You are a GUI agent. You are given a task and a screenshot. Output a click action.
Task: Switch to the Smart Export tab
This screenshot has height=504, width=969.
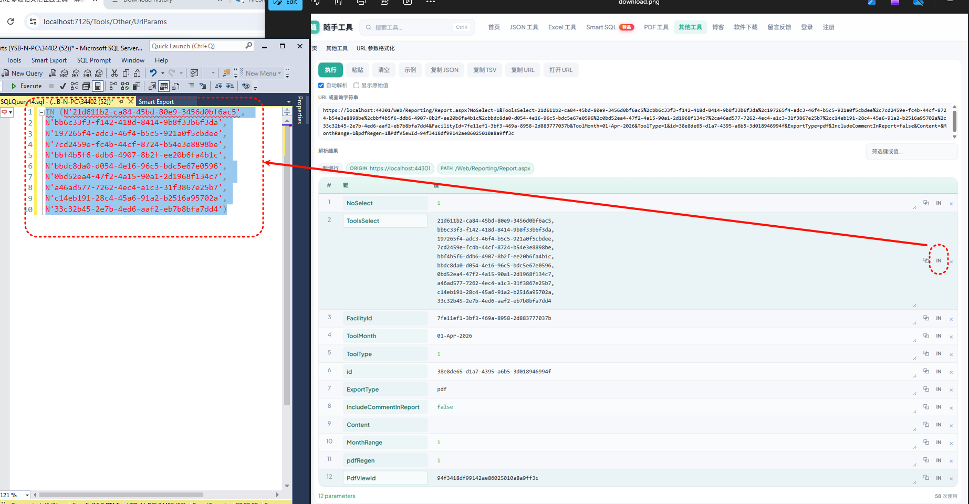click(x=156, y=102)
